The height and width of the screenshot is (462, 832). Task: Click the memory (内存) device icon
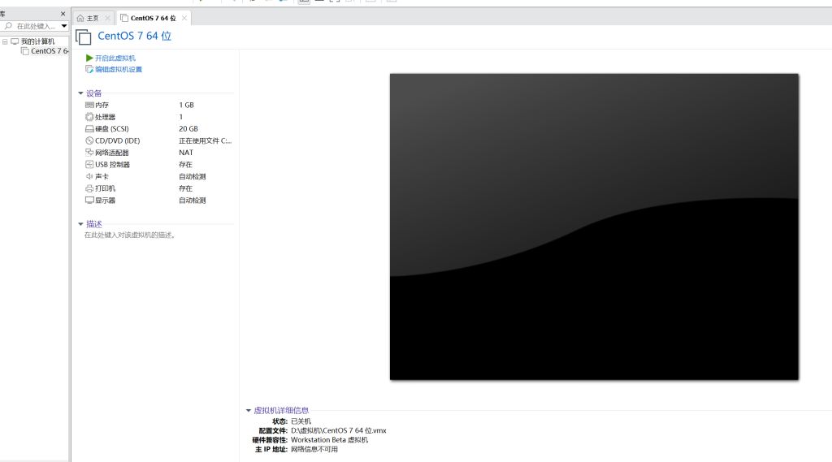[89, 106]
